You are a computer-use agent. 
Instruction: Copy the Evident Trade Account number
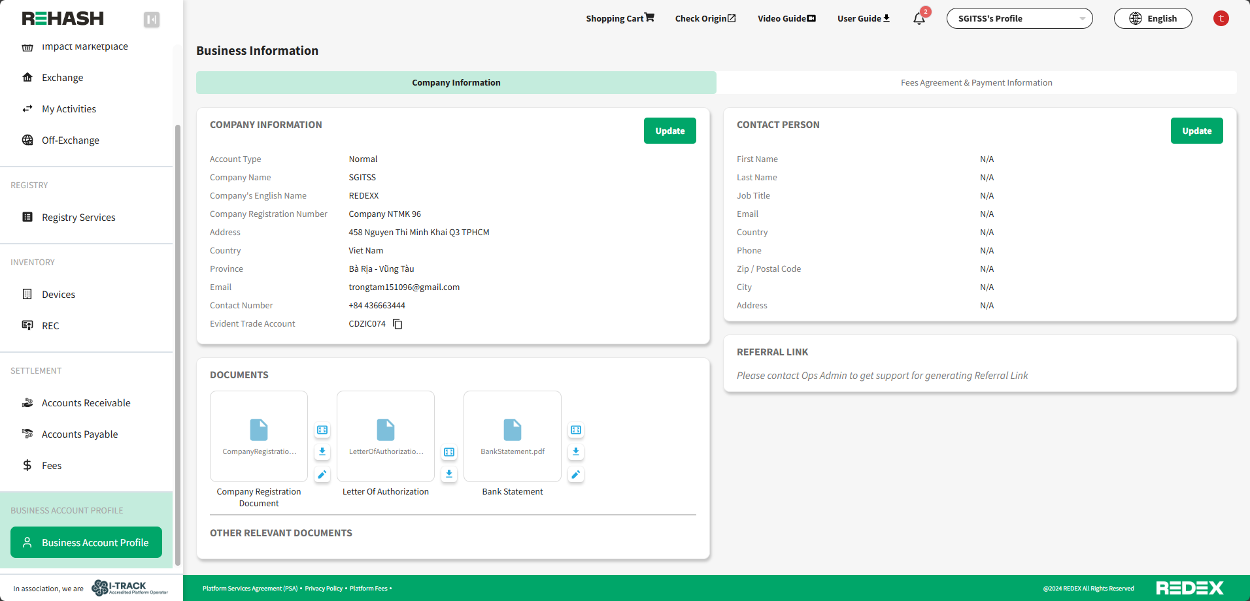point(397,324)
